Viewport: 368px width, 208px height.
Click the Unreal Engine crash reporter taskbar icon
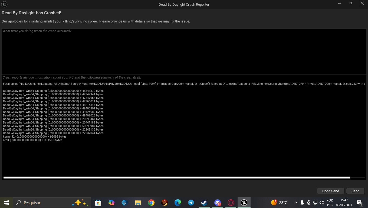click(244, 203)
